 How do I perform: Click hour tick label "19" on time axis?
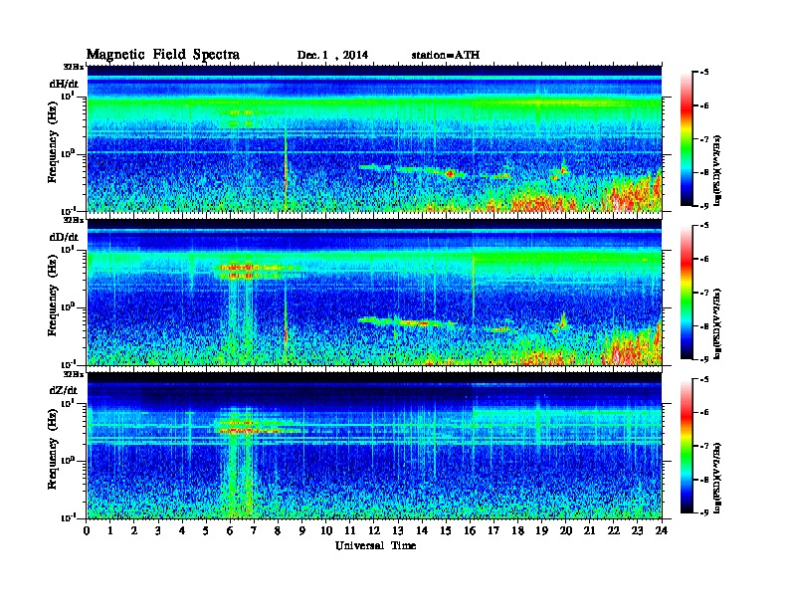(541, 531)
